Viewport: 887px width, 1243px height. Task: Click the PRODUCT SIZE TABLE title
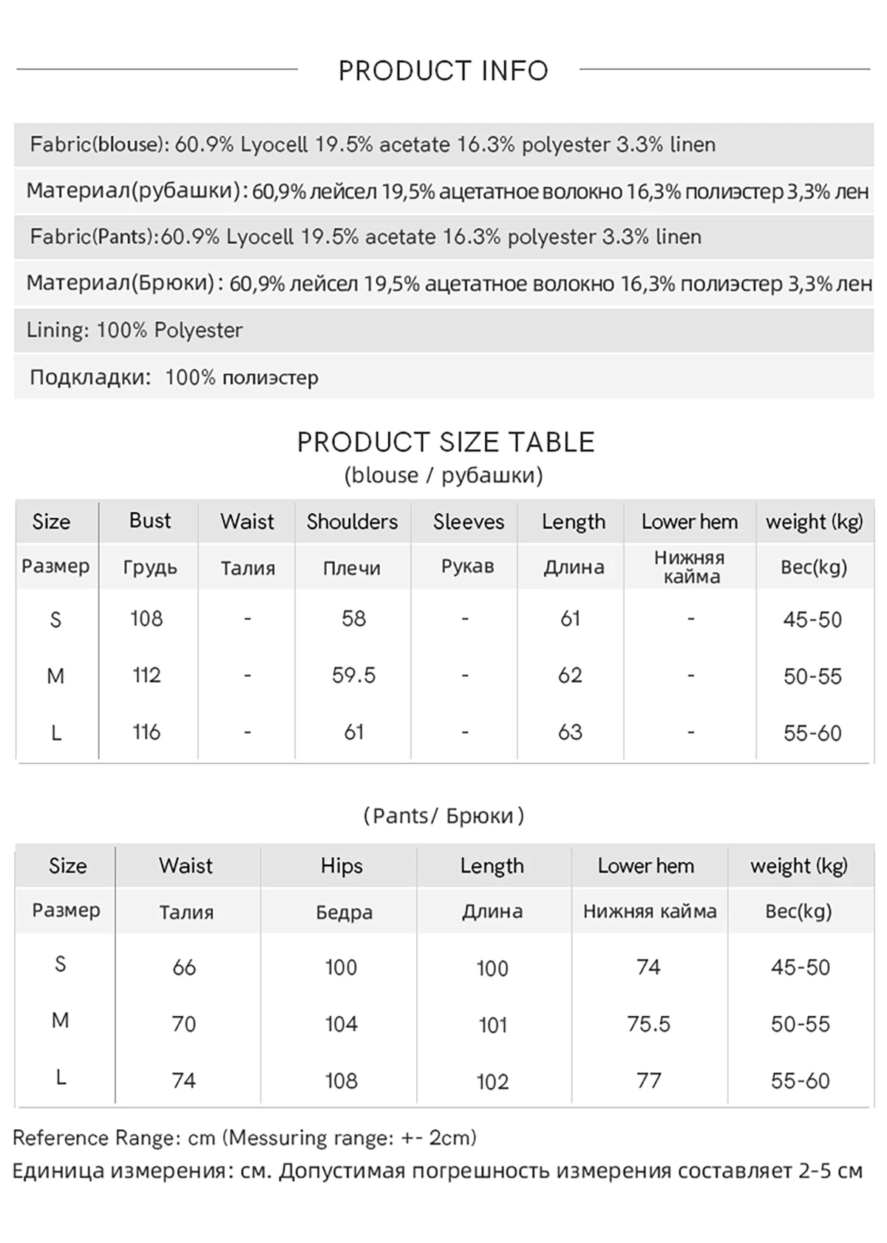click(x=446, y=442)
